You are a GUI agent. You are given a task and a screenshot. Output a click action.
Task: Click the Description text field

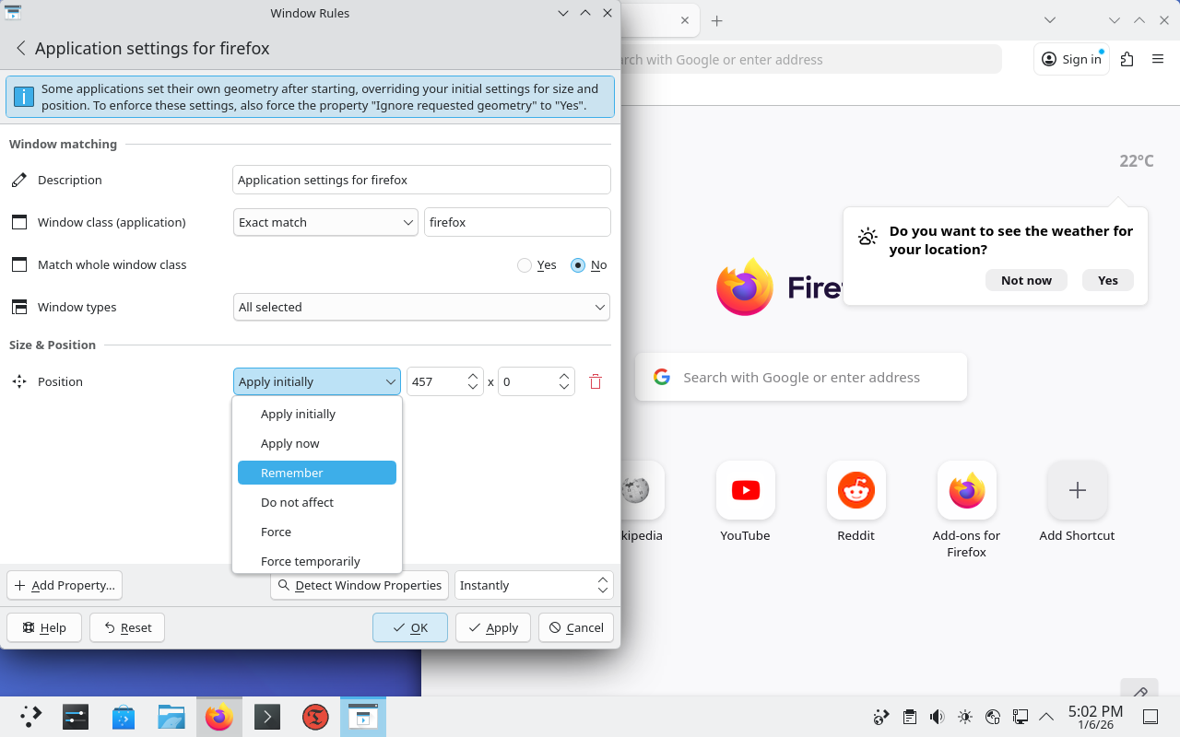(421, 180)
